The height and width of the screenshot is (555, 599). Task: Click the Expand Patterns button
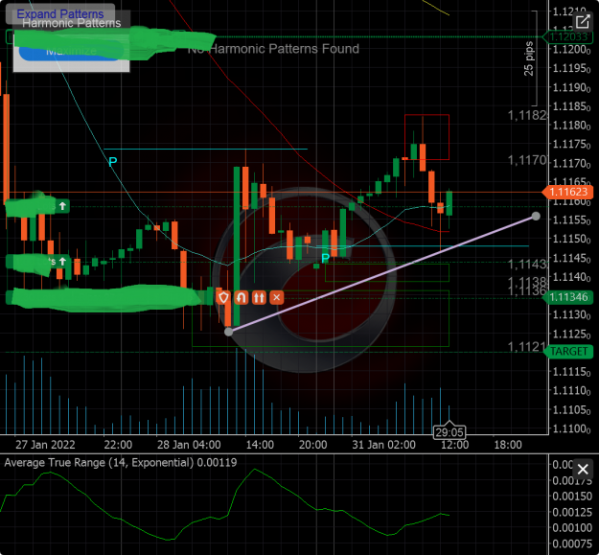tap(60, 13)
